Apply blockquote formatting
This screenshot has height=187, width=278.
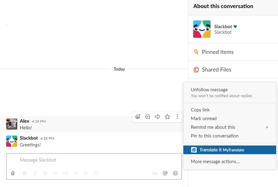[x=86, y=173]
